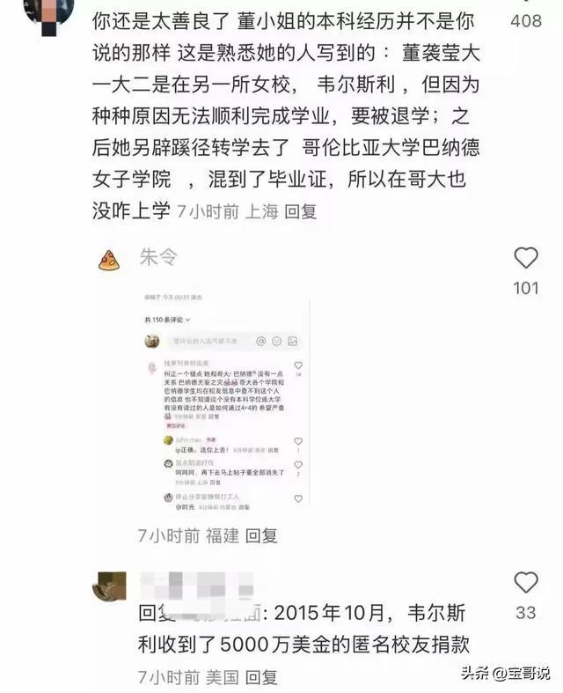Like the comment with 33 likes

(x=526, y=583)
